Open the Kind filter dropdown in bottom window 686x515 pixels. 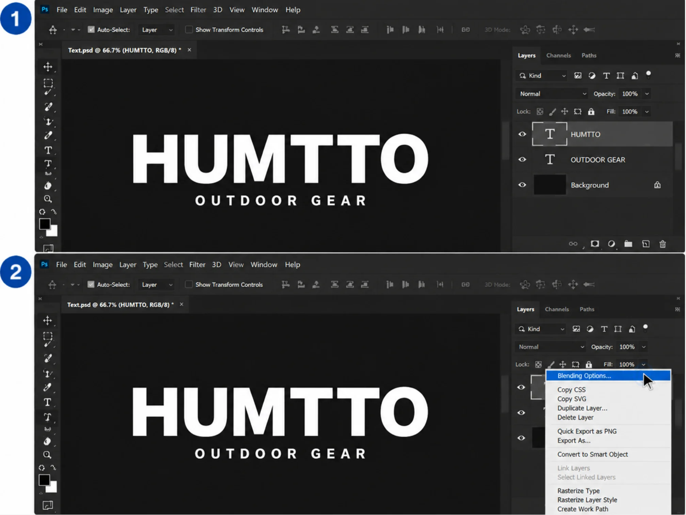(x=541, y=329)
